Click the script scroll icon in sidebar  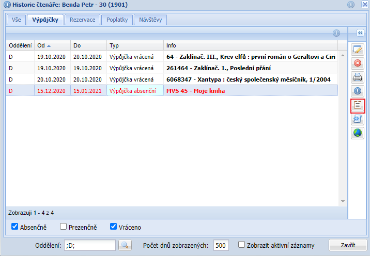coord(358,120)
